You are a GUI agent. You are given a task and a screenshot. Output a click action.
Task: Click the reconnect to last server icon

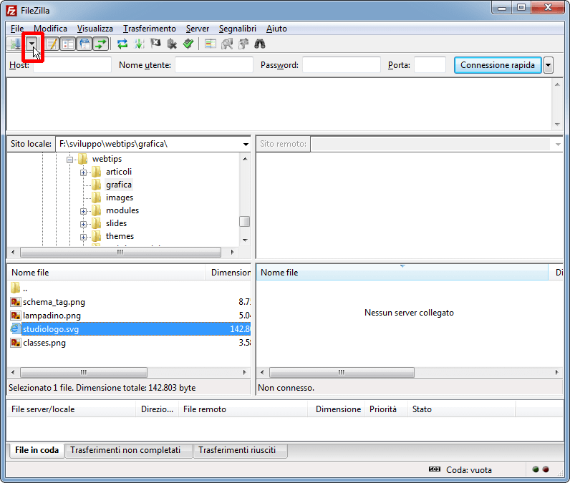pos(188,44)
